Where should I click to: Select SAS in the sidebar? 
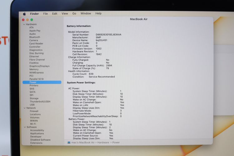32,89
